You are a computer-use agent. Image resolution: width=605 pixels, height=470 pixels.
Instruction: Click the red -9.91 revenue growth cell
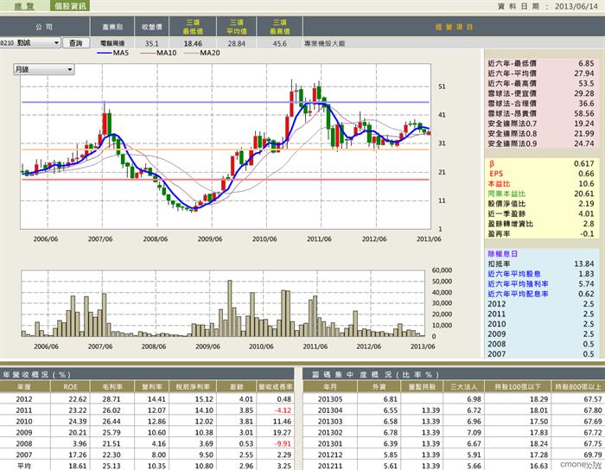pos(283,444)
